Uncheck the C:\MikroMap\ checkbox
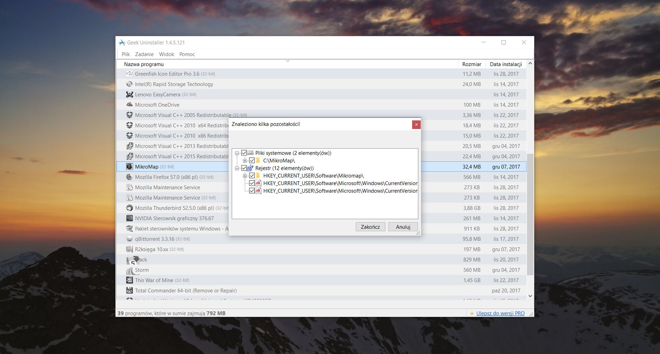 click(x=252, y=160)
